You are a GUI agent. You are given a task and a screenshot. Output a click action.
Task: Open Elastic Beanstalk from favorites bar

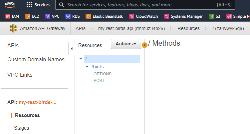point(108,16)
